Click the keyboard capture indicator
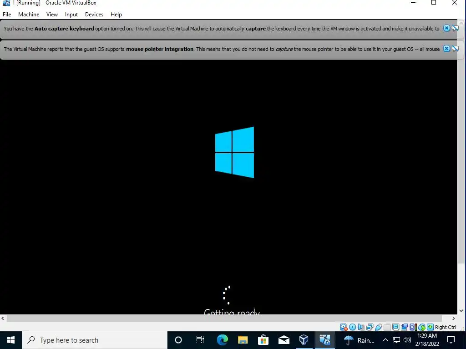Viewport: 466px width, 349px height. (x=430, y=327)
